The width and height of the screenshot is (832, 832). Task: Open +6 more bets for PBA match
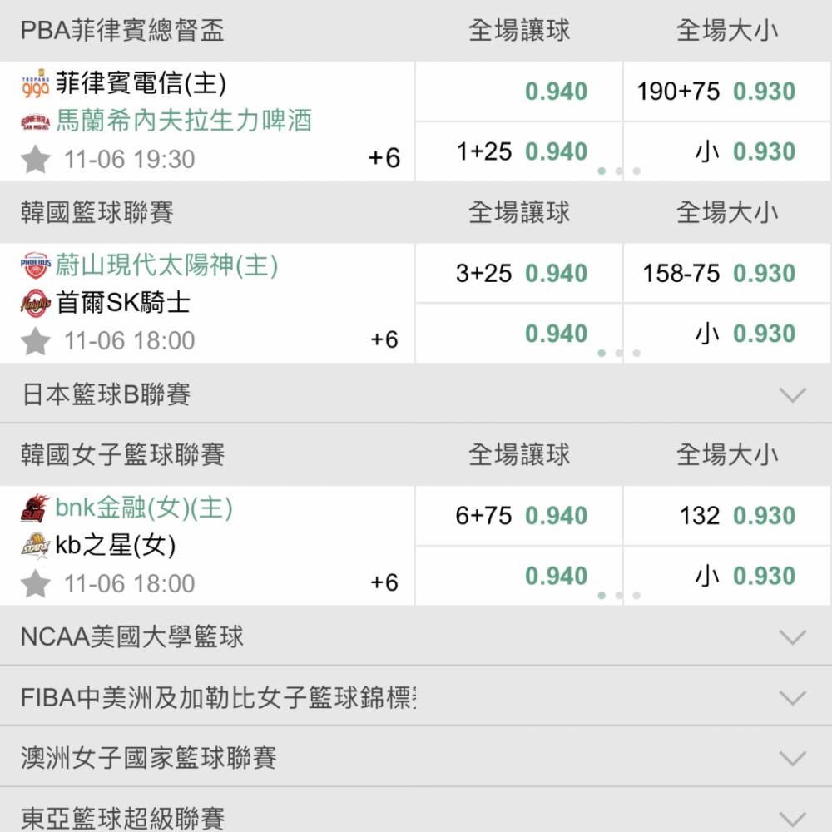(x=384, y=158)
